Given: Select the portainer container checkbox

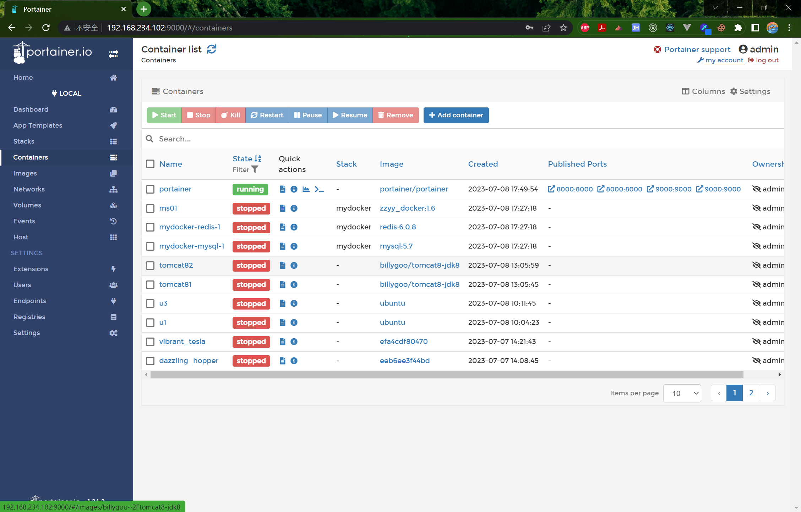Looking at the screenshot, I should click(x=150, y=189).
